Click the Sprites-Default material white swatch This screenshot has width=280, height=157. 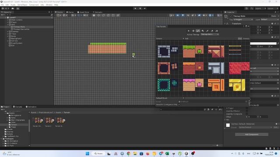(x=228, y=125)
